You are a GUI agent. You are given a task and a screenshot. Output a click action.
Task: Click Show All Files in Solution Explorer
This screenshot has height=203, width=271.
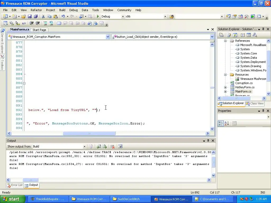[x=229, y=35]
